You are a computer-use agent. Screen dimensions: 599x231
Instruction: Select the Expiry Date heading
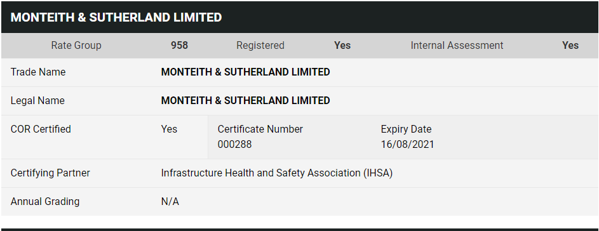(x=406, y=129)
